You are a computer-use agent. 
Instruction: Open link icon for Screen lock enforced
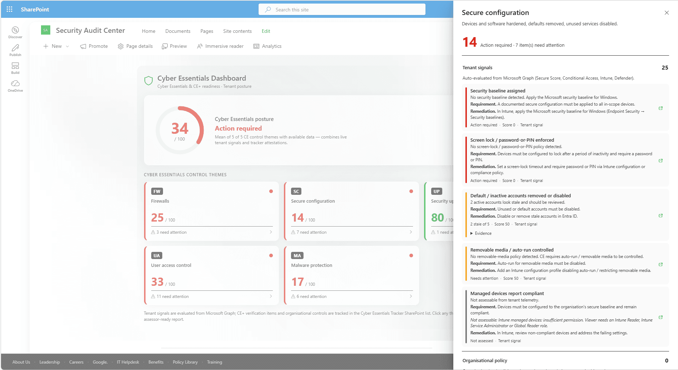661,161
